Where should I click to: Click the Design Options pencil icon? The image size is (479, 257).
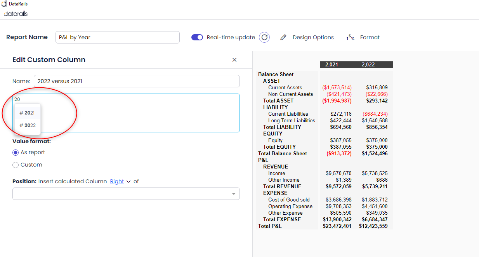click(283, 37)
